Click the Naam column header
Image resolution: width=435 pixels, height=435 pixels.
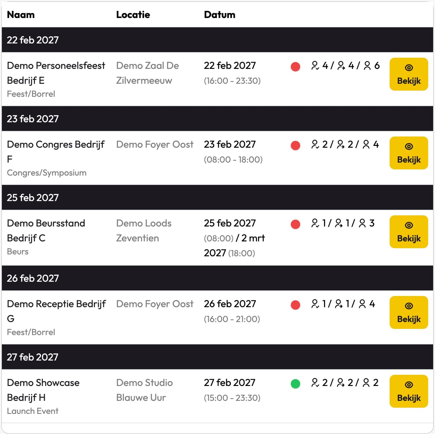point(21,15)
